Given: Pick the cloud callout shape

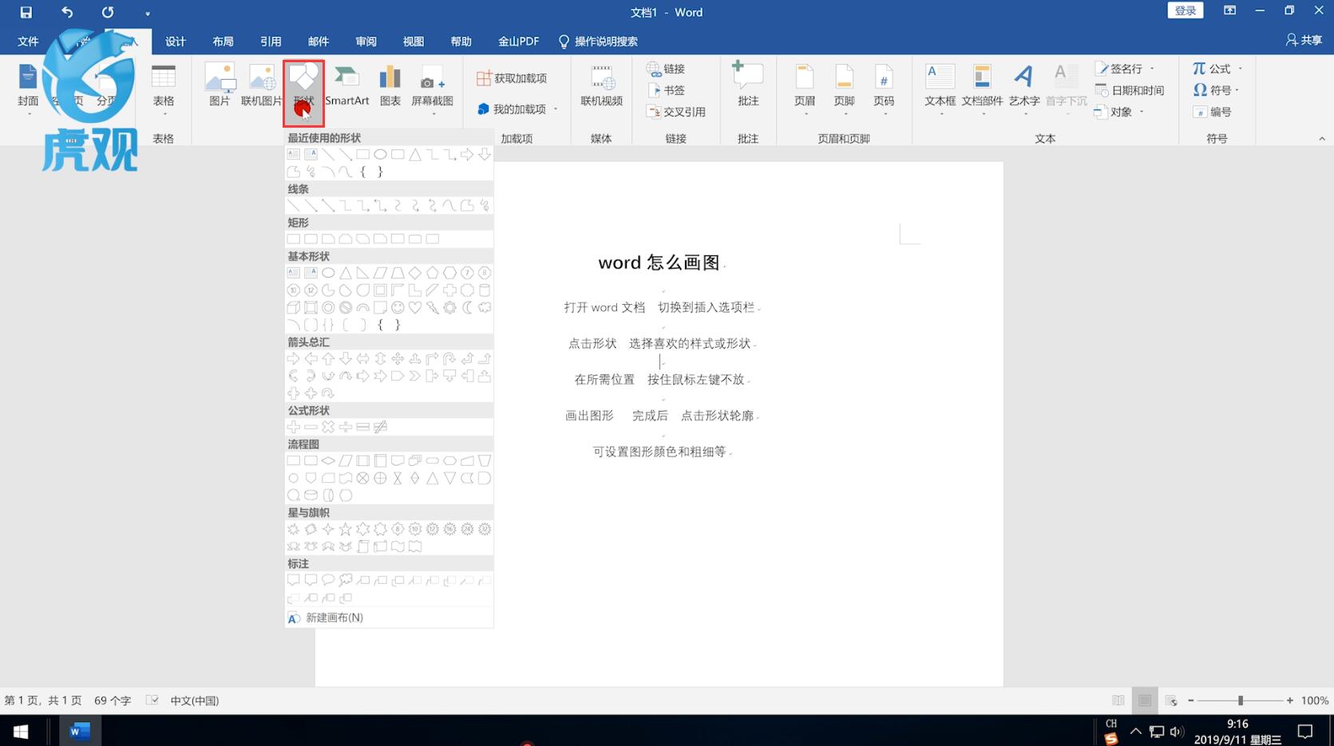Looking at the screenshot, I should 346,580.
